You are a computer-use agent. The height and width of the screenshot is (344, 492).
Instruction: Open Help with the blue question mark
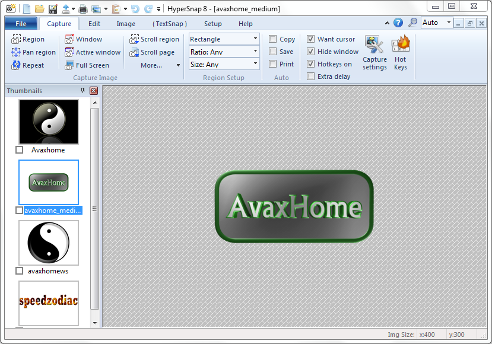[398, 23]
